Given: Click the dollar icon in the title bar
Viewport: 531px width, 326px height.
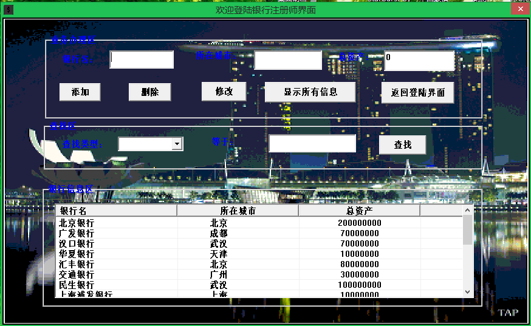Looking at the screenshot, I should [9, 10].
